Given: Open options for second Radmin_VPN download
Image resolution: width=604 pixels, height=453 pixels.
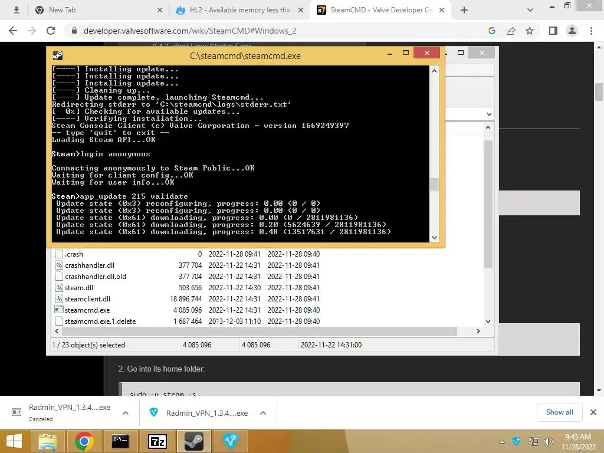Looking at the screenshot, I should coord(263,413).
